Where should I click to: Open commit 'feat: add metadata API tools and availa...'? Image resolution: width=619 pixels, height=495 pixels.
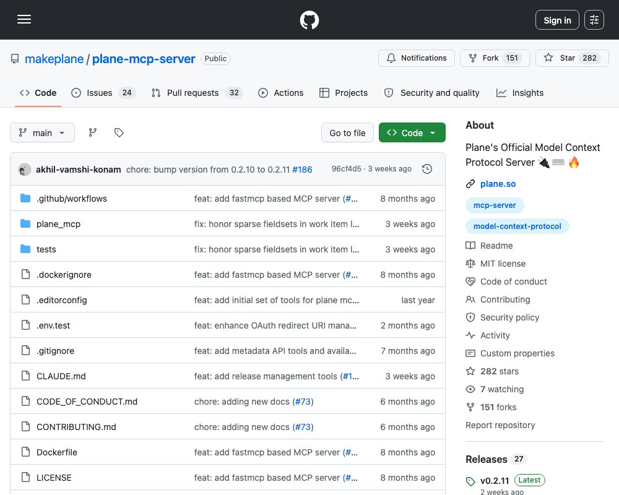click(x=275, y=351)
